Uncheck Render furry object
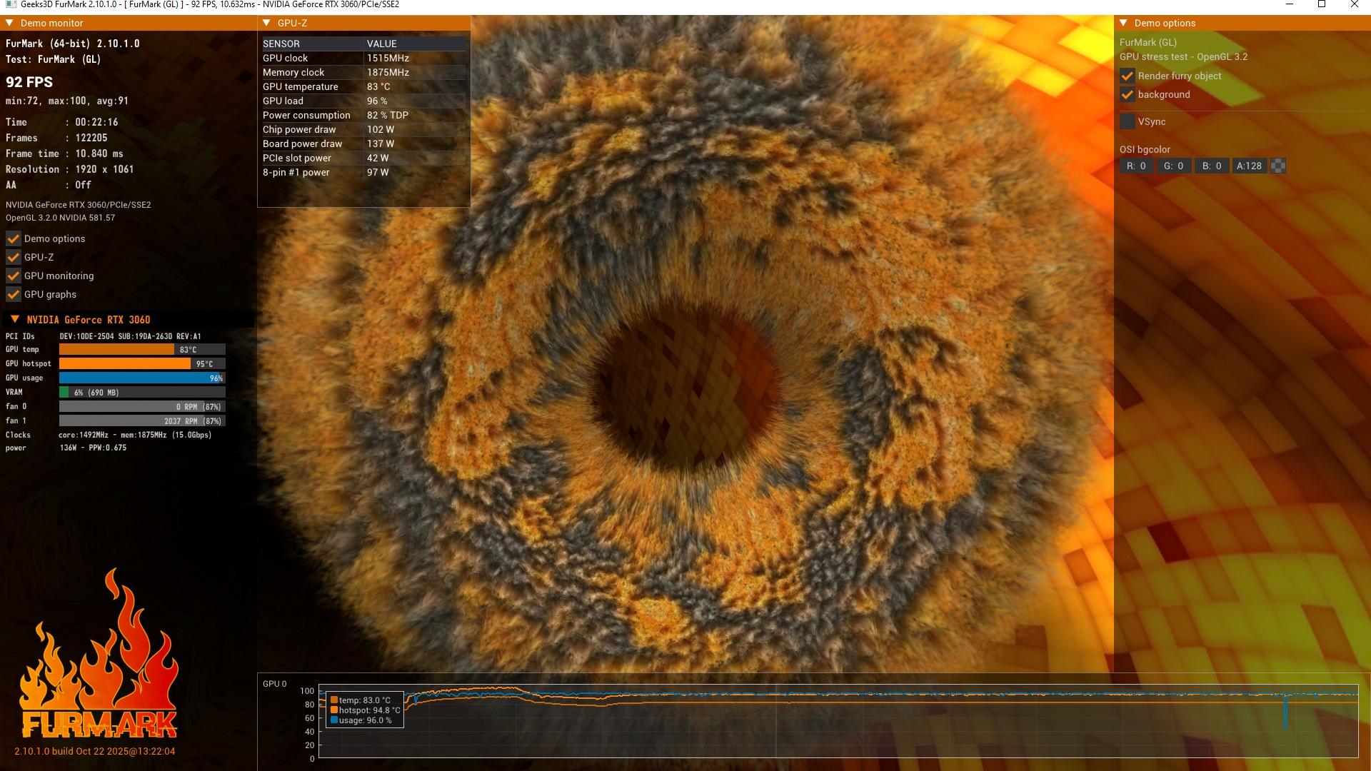This screenshot has width=1371, height=771. [x=1127, y=76]
